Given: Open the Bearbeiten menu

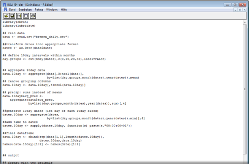Looking at the screenshot, I should coord(25,9).
